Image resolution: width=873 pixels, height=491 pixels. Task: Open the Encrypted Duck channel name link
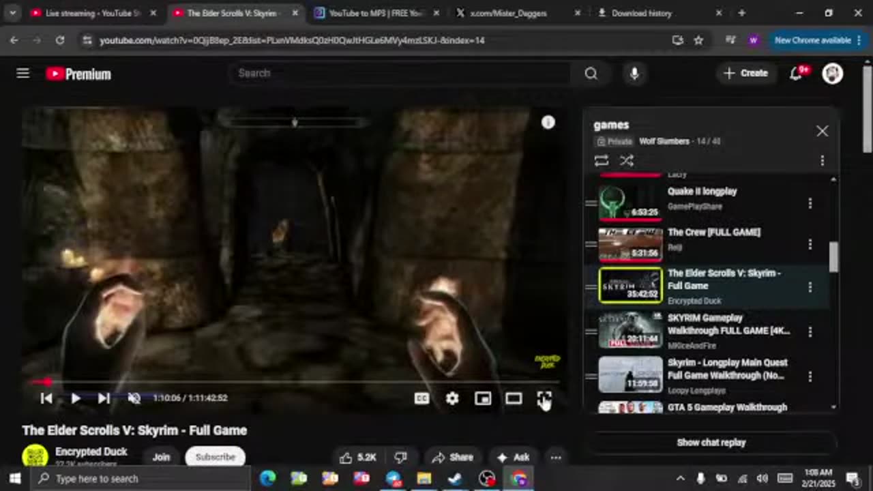tap(91, 451)
